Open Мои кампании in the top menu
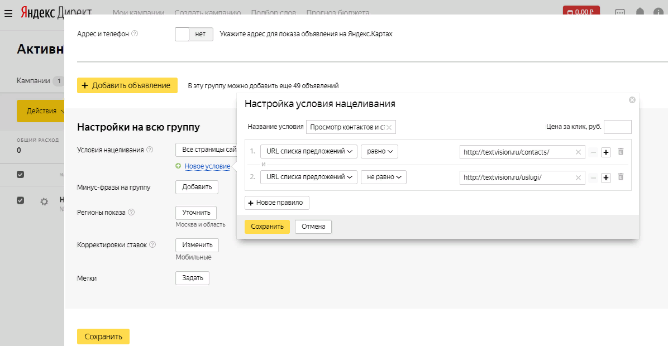The image size is (668, 346). point(139,12)
